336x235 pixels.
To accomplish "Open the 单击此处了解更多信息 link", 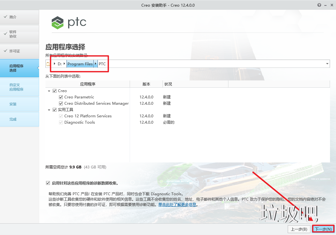I will (x=177, y=205).
